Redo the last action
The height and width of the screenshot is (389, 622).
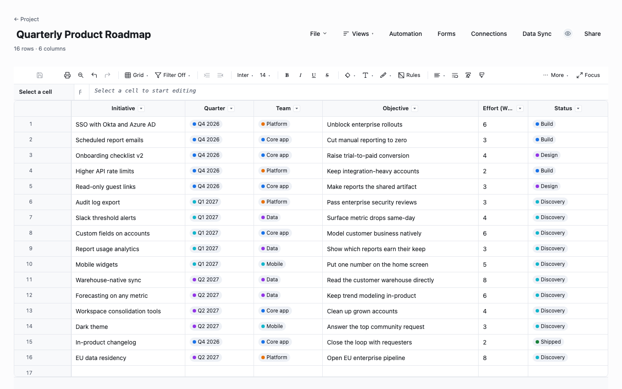coord(108,75)
